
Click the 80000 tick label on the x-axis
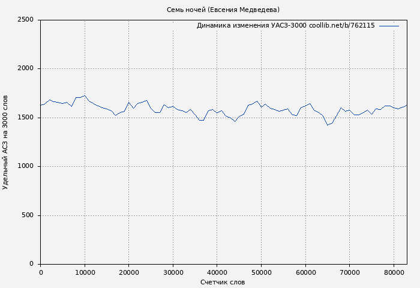(x=394, y=273)
